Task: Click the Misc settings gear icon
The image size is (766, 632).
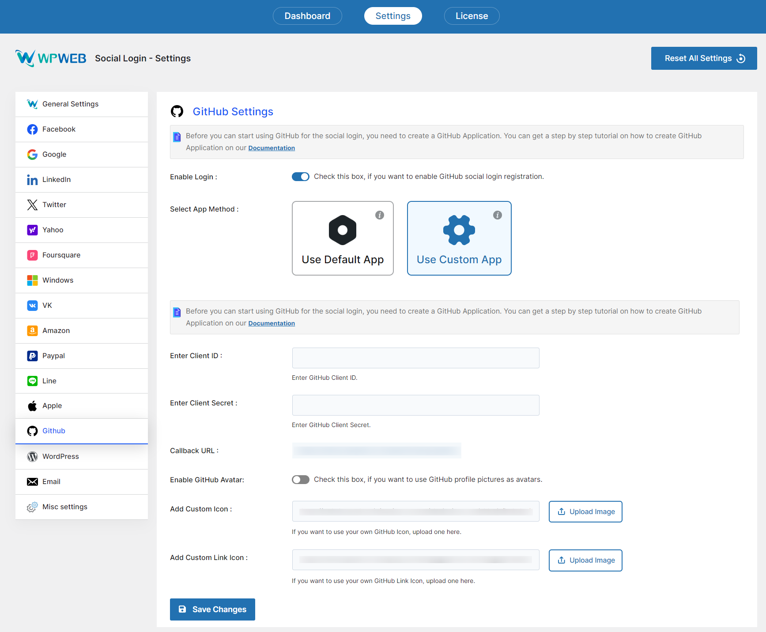Action: tap(32, 507)
